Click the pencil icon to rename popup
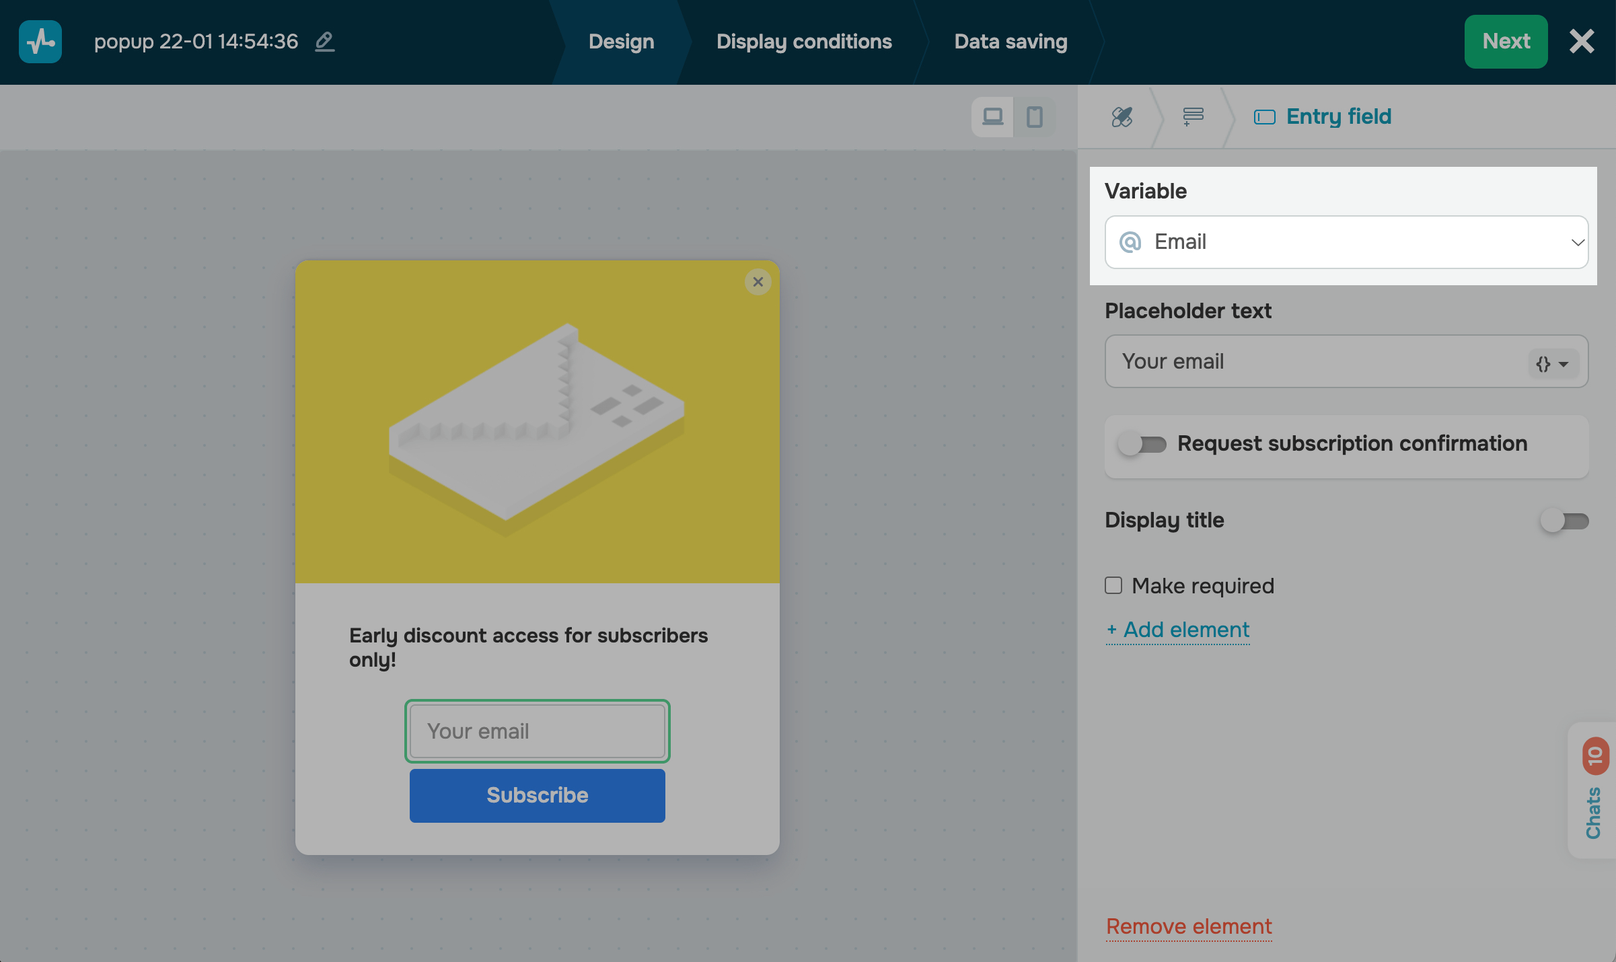This screenshot has height=962, width=1616. point(325,42)
